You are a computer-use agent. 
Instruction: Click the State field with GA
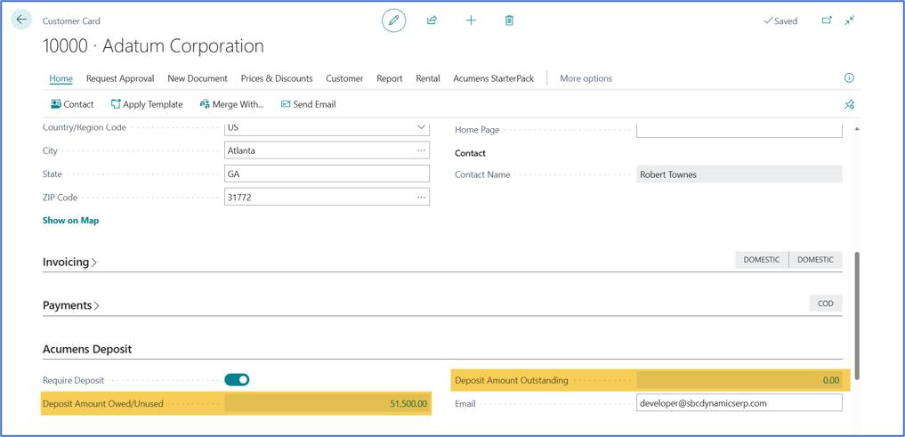point(327,174)
